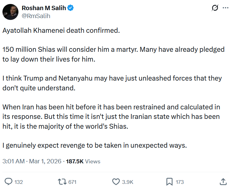Click the 132 replies count
This screenshot has height=186, width=231.
coord(18,182)
